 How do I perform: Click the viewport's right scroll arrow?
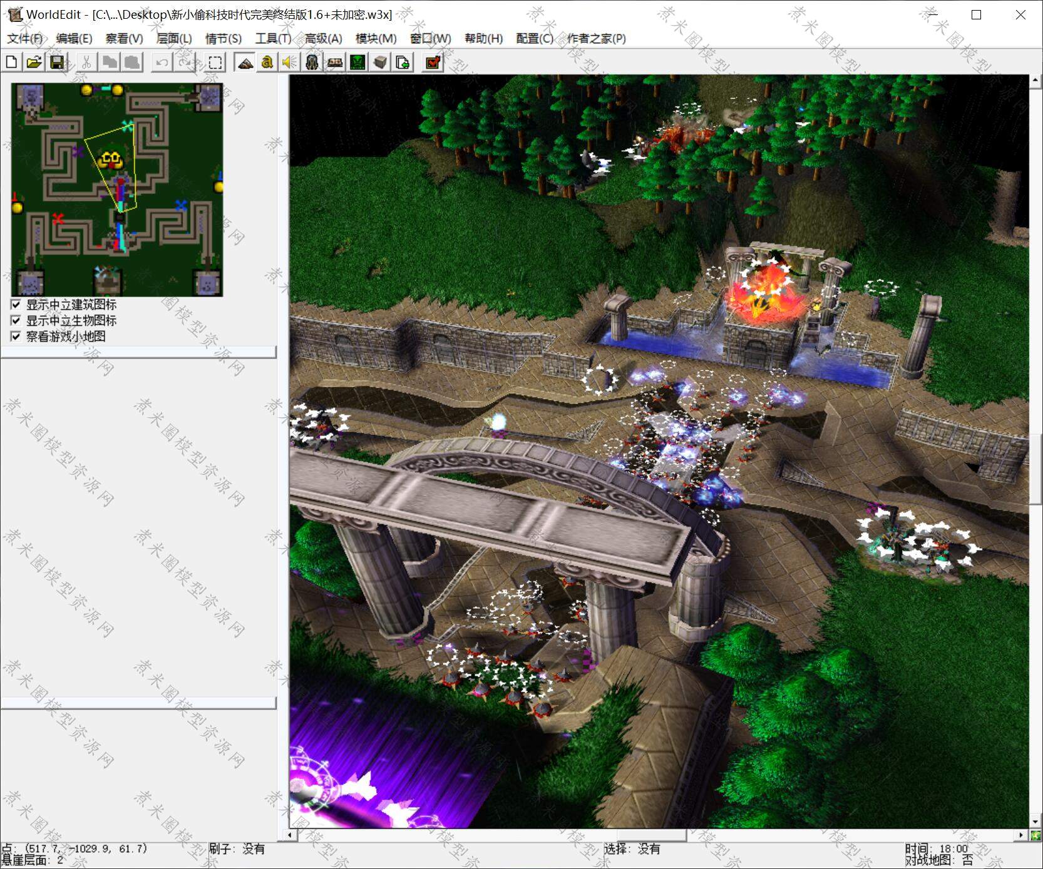point(1022,835)
